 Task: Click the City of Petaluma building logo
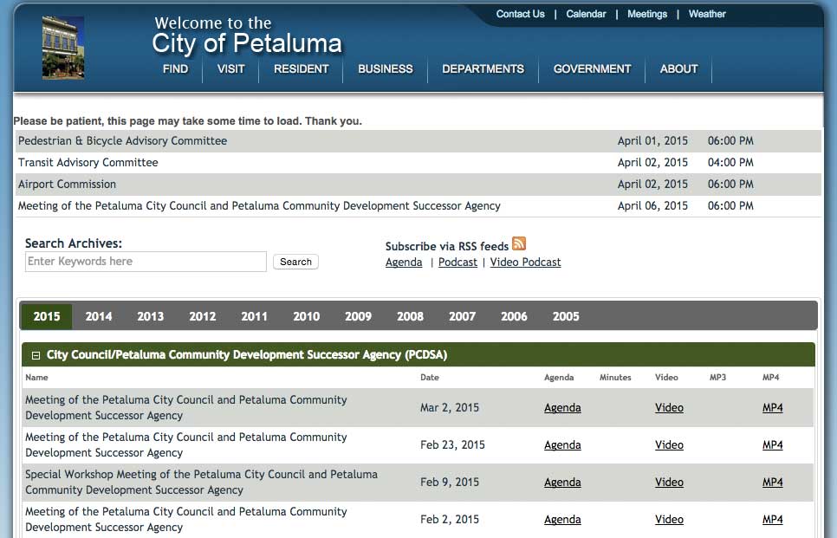(63, 48)
